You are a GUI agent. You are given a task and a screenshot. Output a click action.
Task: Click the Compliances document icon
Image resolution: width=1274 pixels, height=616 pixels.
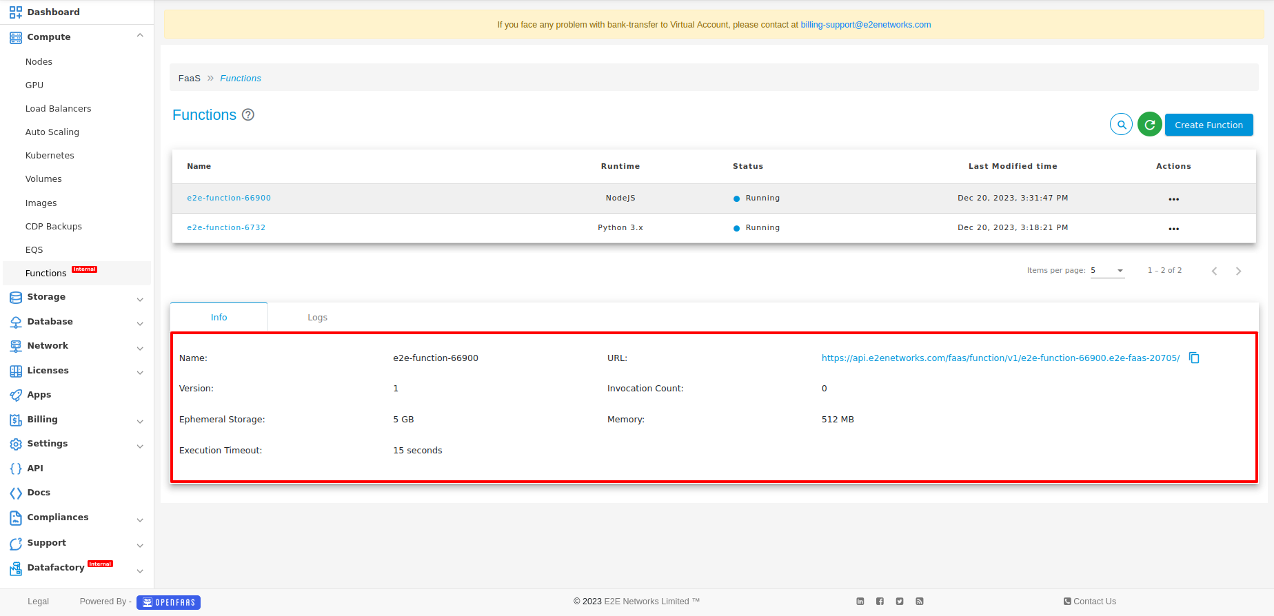click(15, 517)
